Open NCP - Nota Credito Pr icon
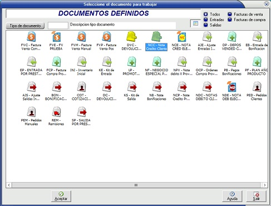 [x=181, y=87]
